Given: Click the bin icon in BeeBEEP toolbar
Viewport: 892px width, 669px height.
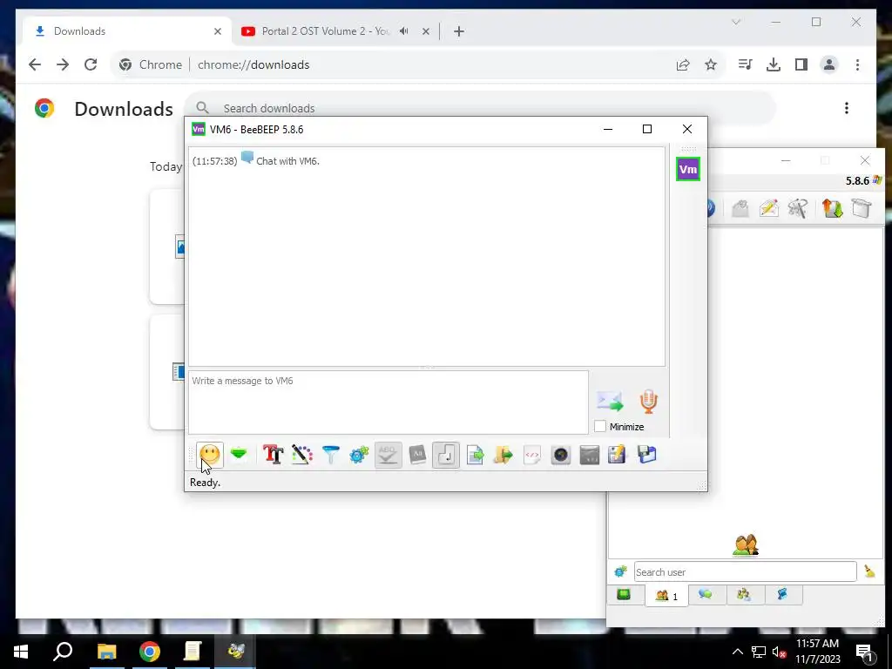Looking at the screenshot, I should point(862,208).
